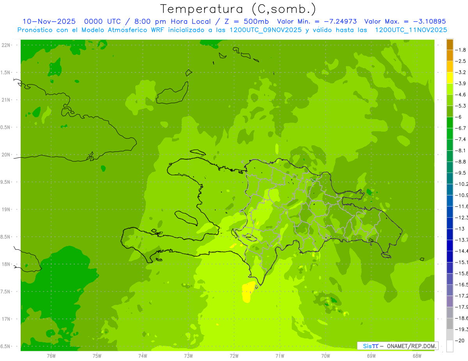The image size is (468, 361).
Task: Click the '70W' longitude label
Action: (326, 356)
